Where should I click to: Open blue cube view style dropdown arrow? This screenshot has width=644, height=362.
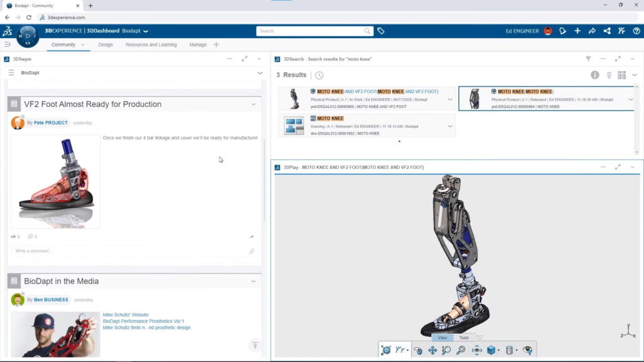tap(499, 350)
